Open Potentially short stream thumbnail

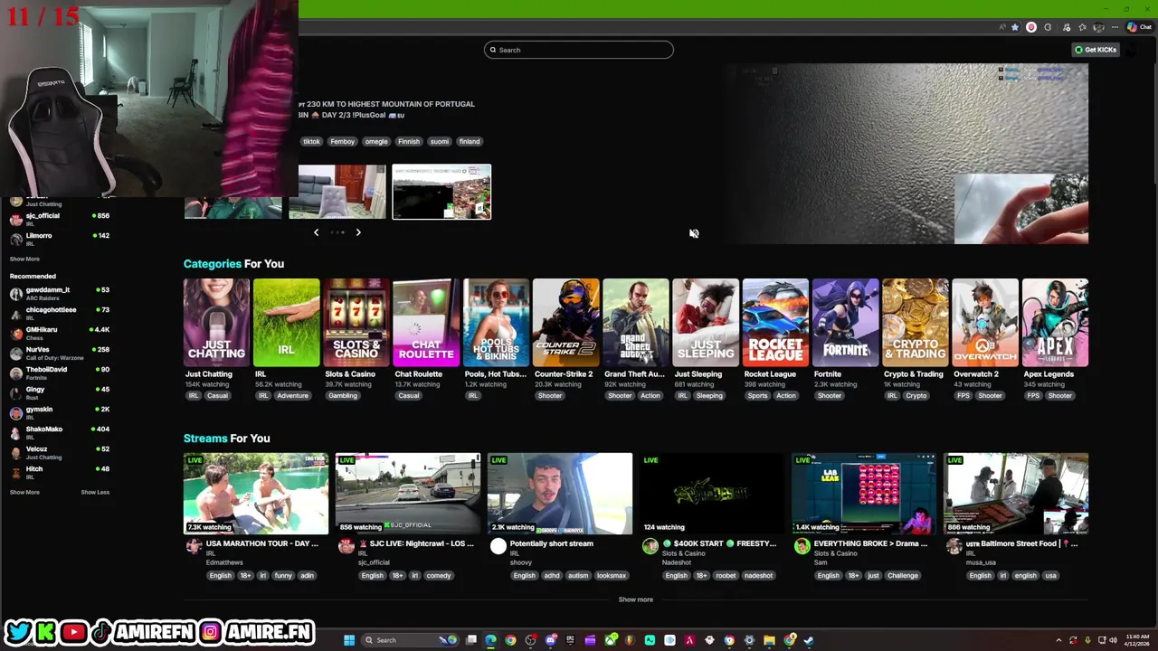(x=560, y=494)
